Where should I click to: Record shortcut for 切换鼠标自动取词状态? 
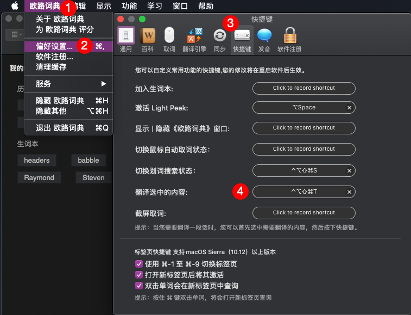pyautogui.click(x=304, y=149)
